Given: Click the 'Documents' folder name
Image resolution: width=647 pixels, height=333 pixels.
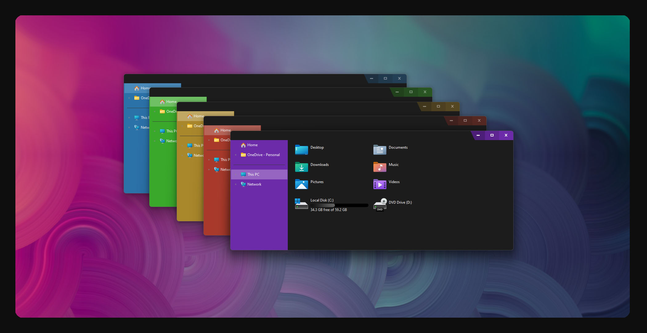Looking at the screenshot, I should coord(398,147).
